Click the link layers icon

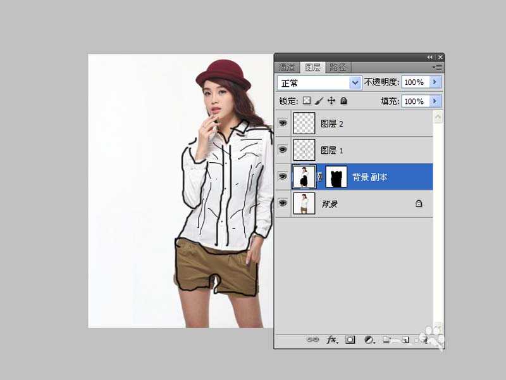pos(312,339)
